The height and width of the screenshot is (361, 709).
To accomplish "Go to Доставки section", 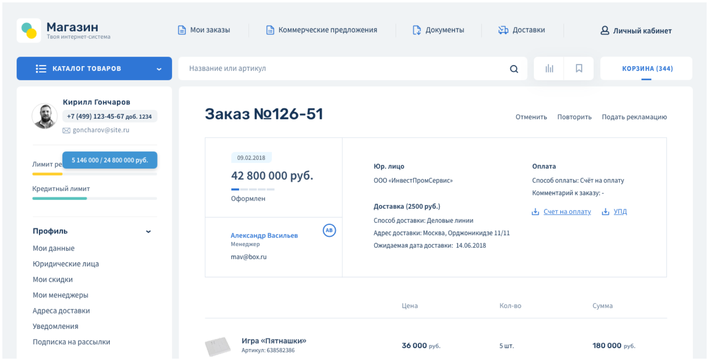I will (x=522, y=30).
